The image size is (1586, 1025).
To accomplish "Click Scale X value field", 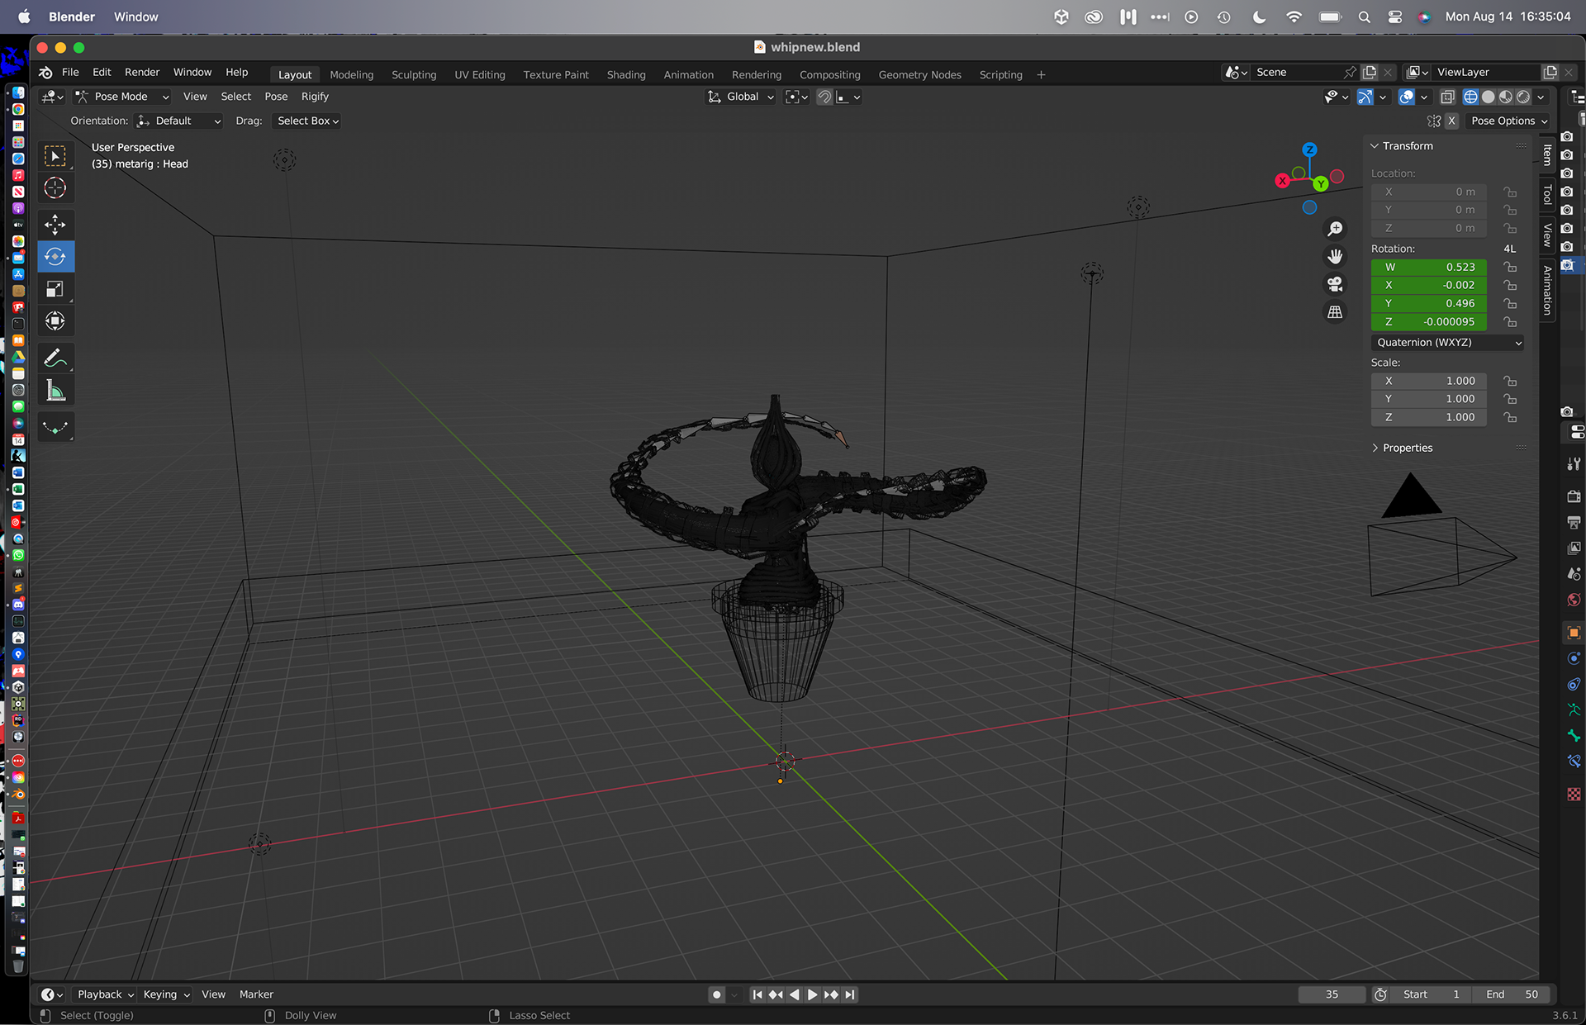I will (x=1429, y=381).
